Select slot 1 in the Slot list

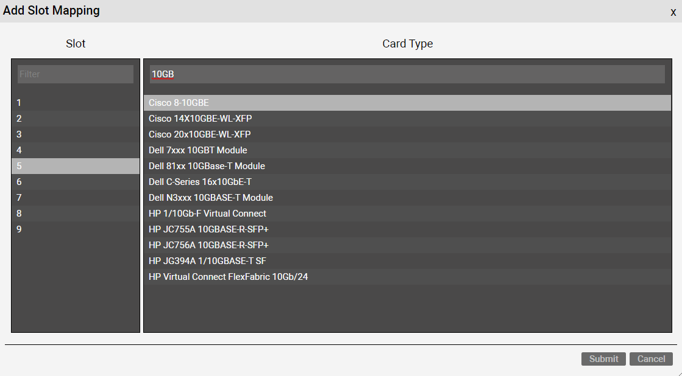76,103
